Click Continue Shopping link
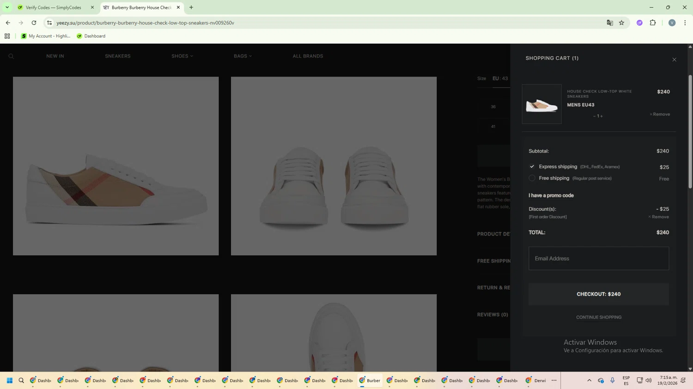The width and height of the screenshot is (693, 389). pos(599,317)
